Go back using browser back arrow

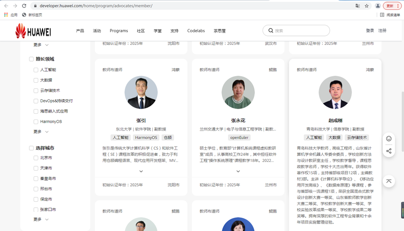tap(6, 6)
